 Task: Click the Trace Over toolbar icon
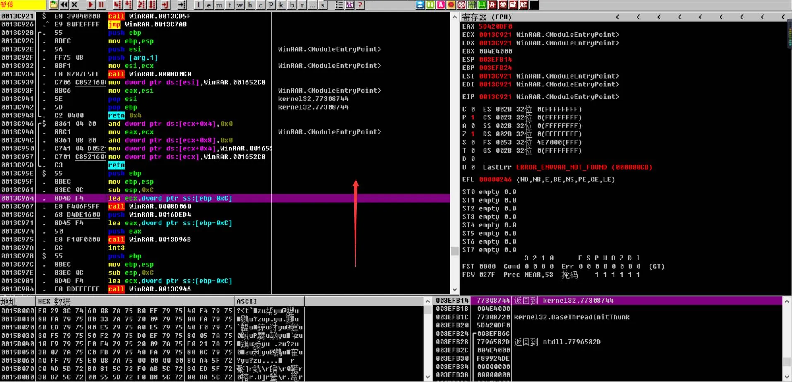[152, 5]
